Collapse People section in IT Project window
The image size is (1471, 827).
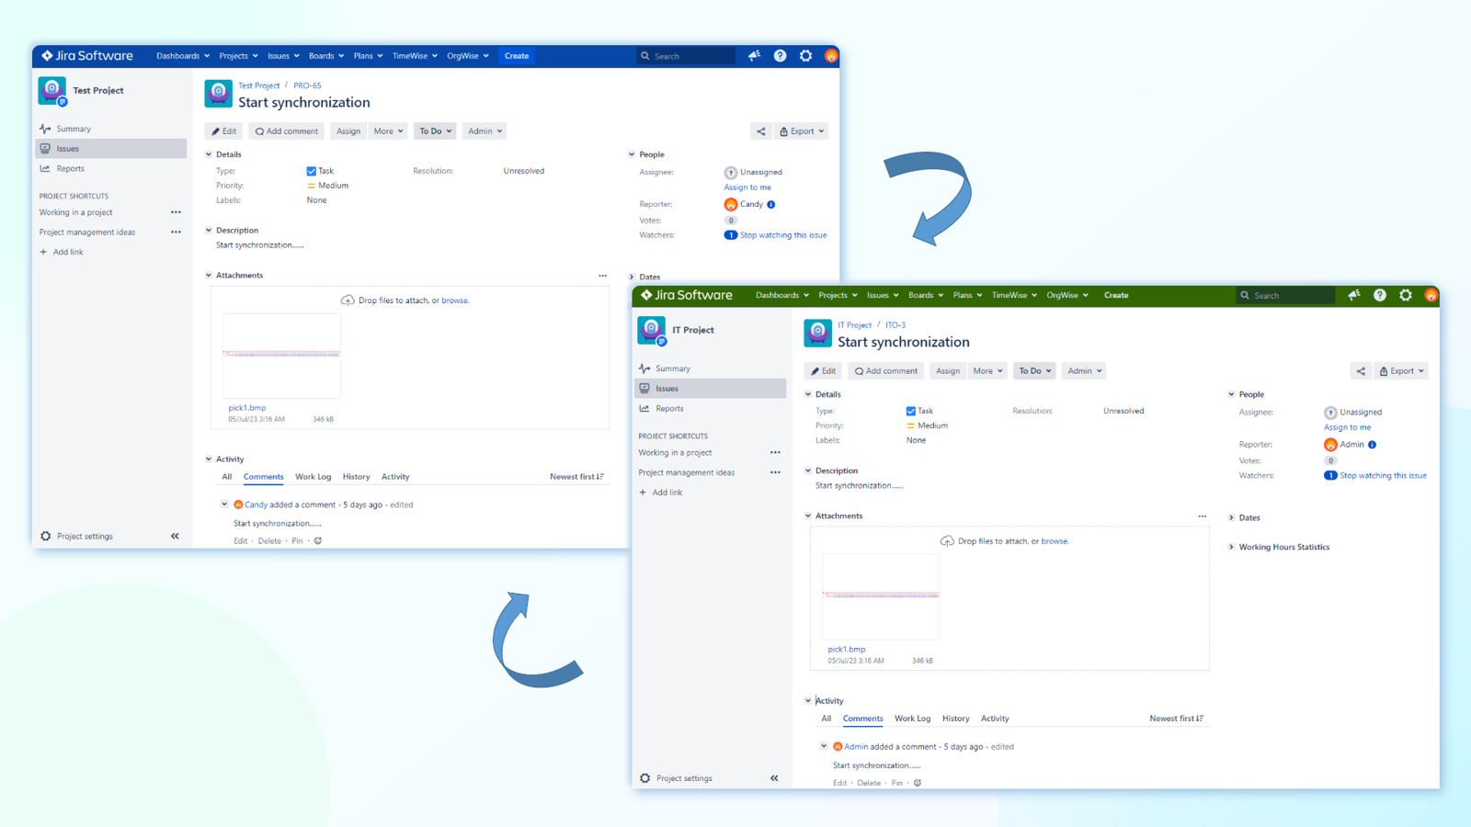point(1231,394)
